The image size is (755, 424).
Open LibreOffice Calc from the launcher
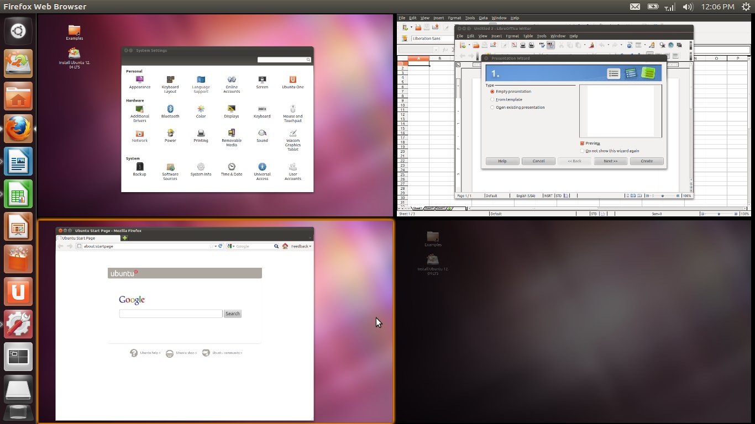click(18, 194)
